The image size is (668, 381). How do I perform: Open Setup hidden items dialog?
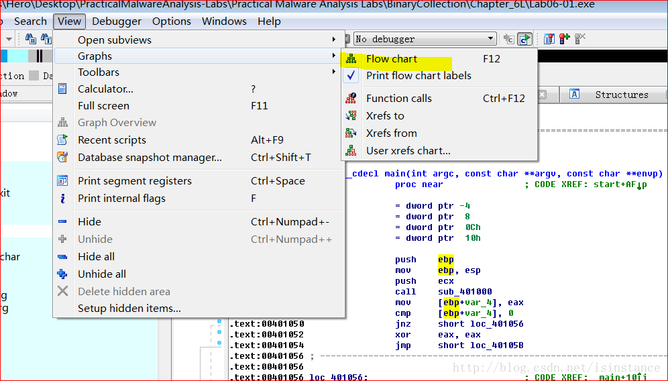199,309
